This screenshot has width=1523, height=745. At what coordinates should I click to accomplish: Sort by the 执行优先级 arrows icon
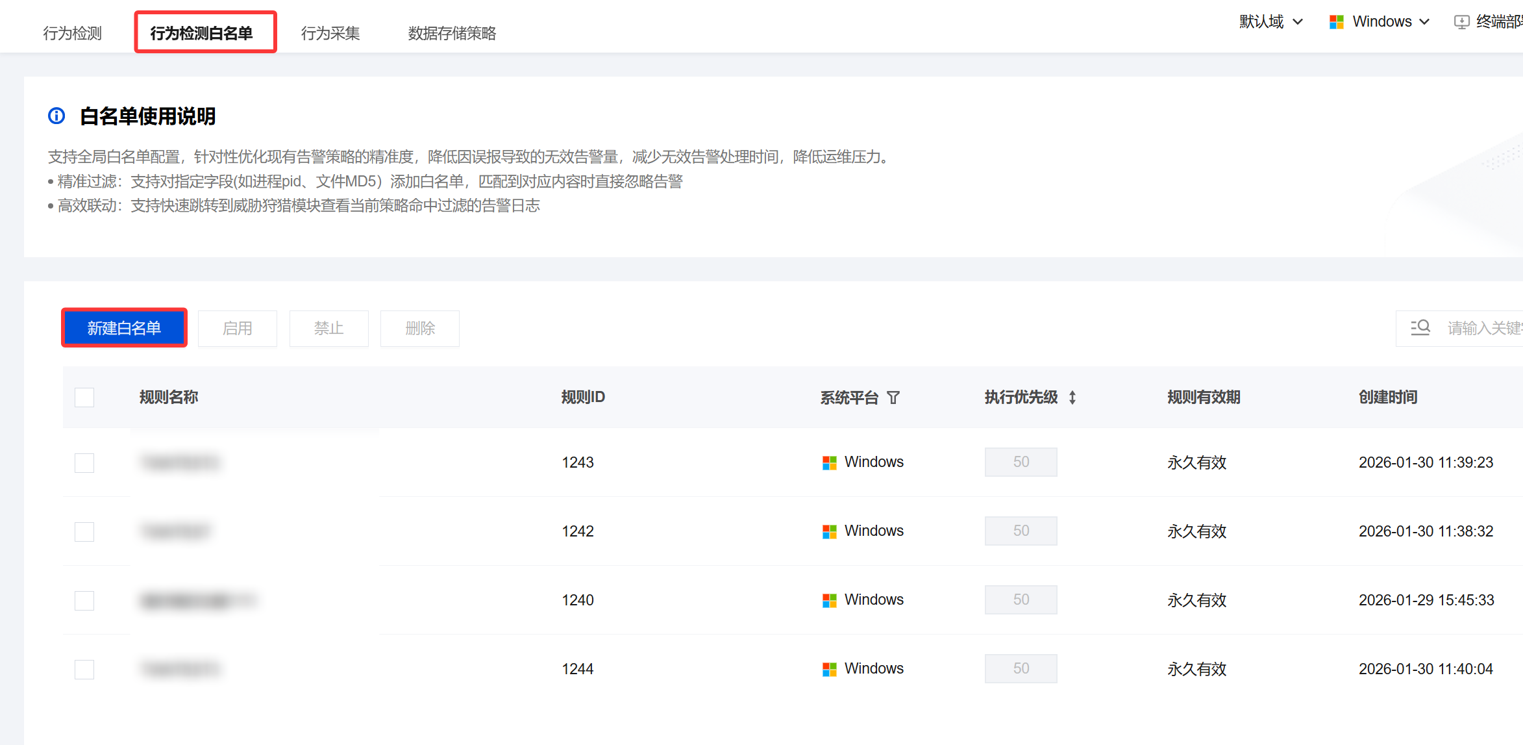[x=1072, y=398]
